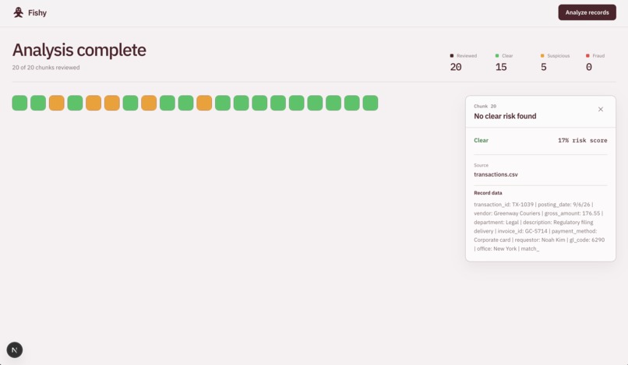Open the Next.js dev tools badge
This screenshot has height=365, width=628.
coord(15,350)
